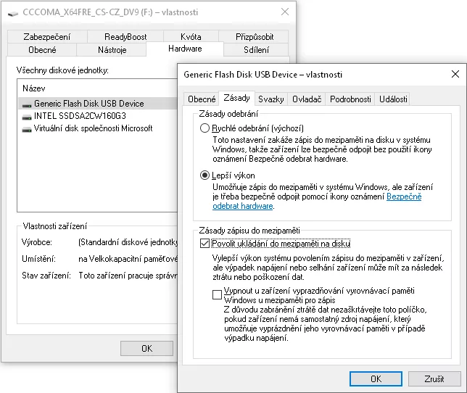Open the Ovladač tab
This screenshot has height=393, width=467.
[307, 99]
